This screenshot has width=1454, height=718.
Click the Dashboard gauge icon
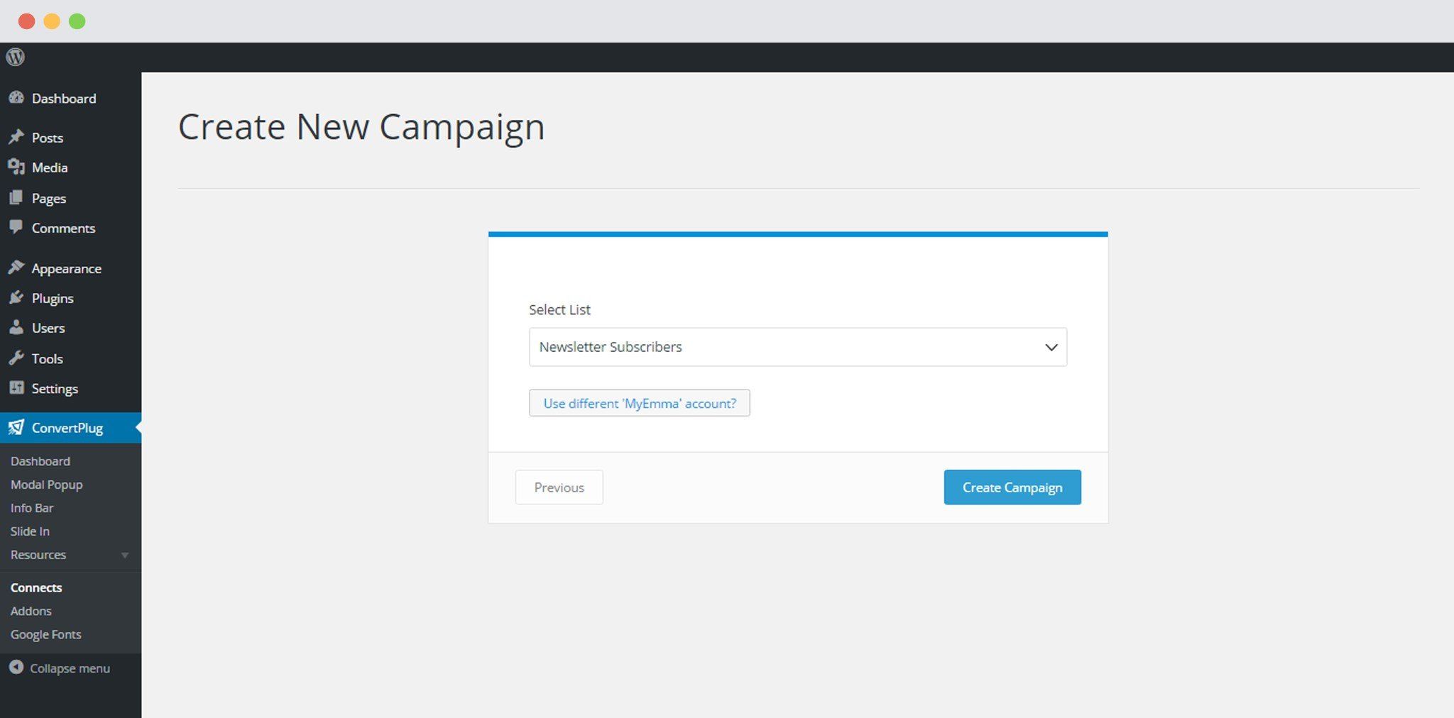pos(16,98)
